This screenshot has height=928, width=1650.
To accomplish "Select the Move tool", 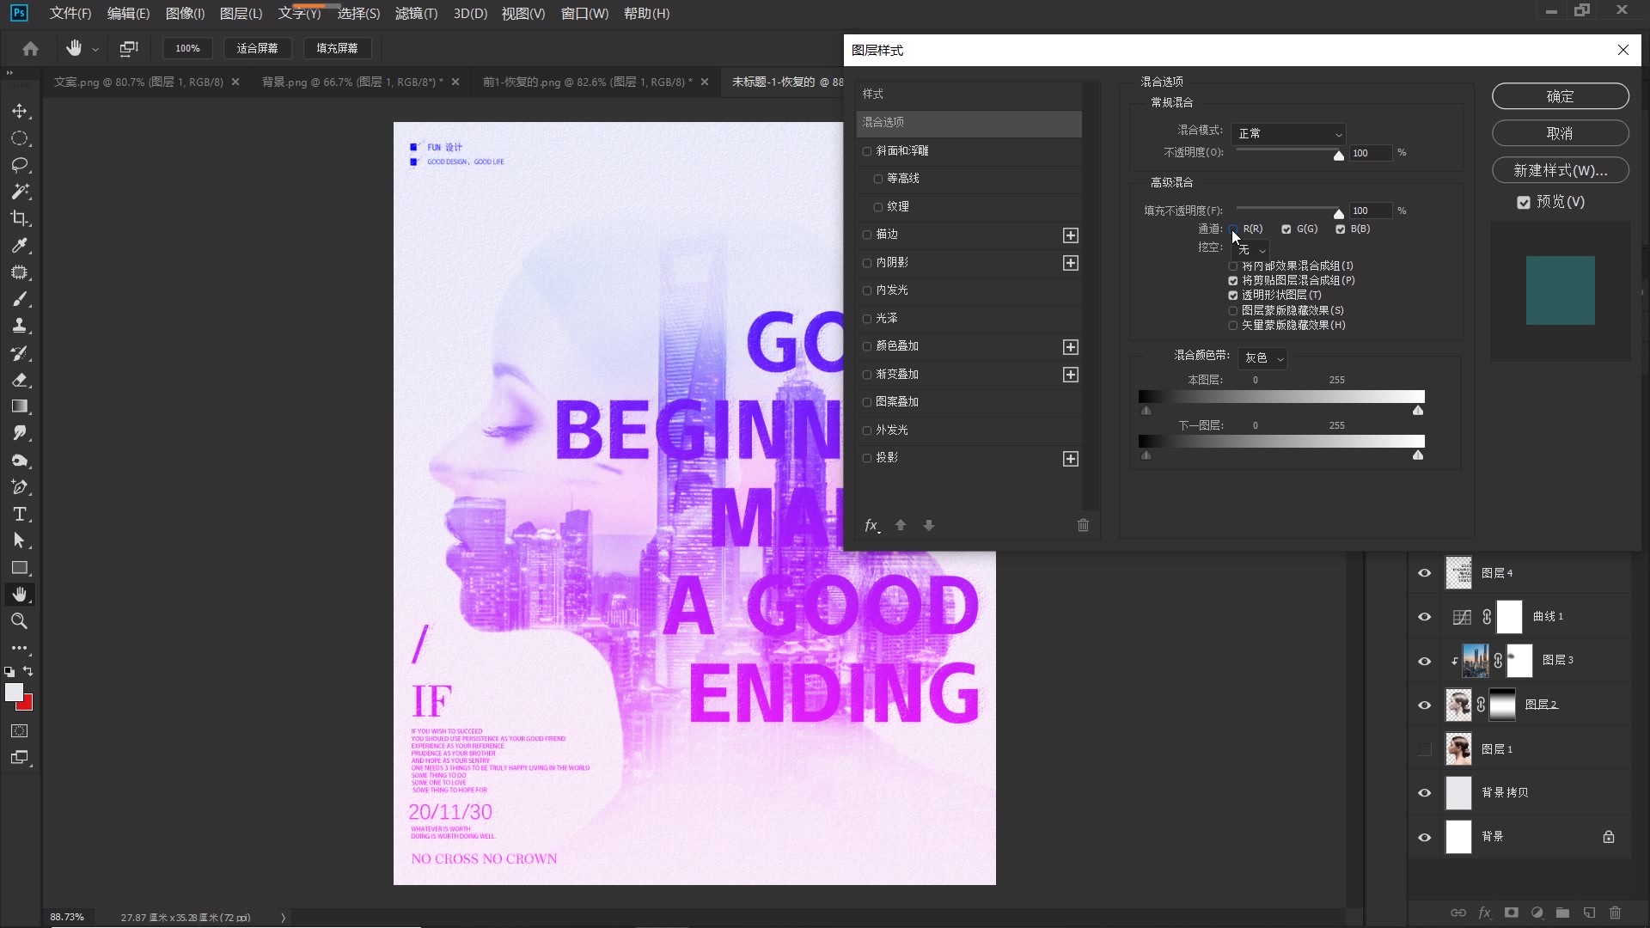I will click(x=20, y=112).
